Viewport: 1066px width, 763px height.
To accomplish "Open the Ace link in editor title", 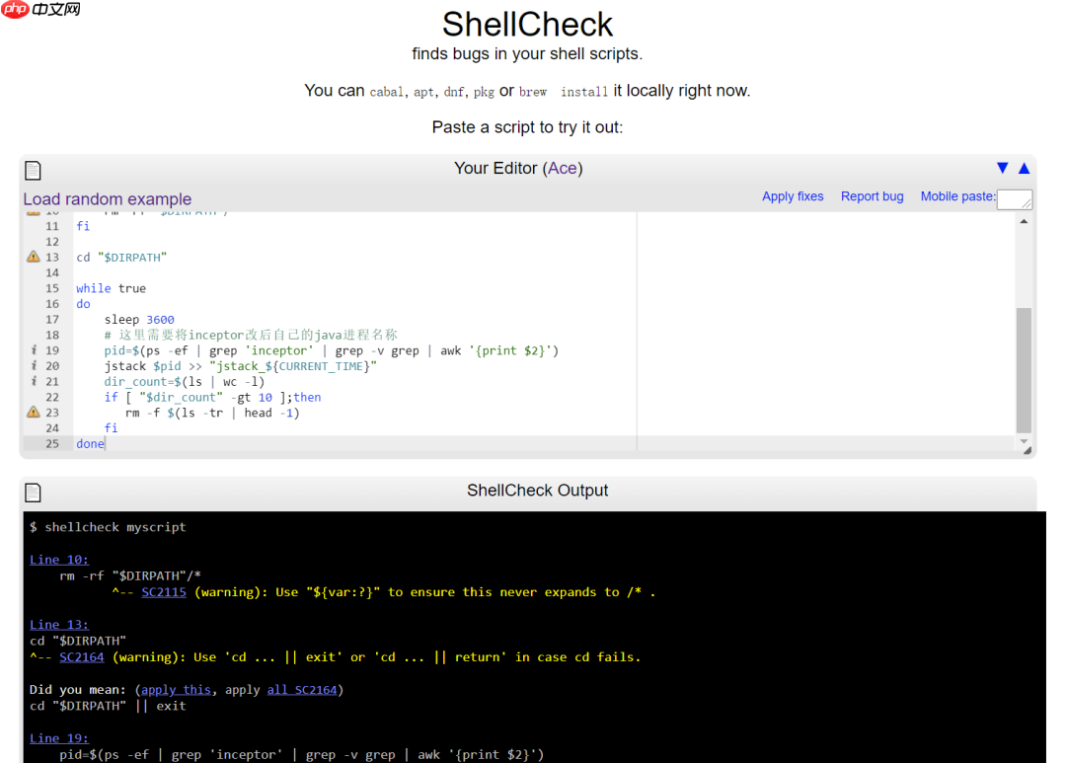I will point(563,168).
